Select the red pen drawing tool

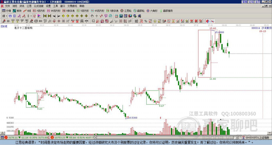coord(3,21)
